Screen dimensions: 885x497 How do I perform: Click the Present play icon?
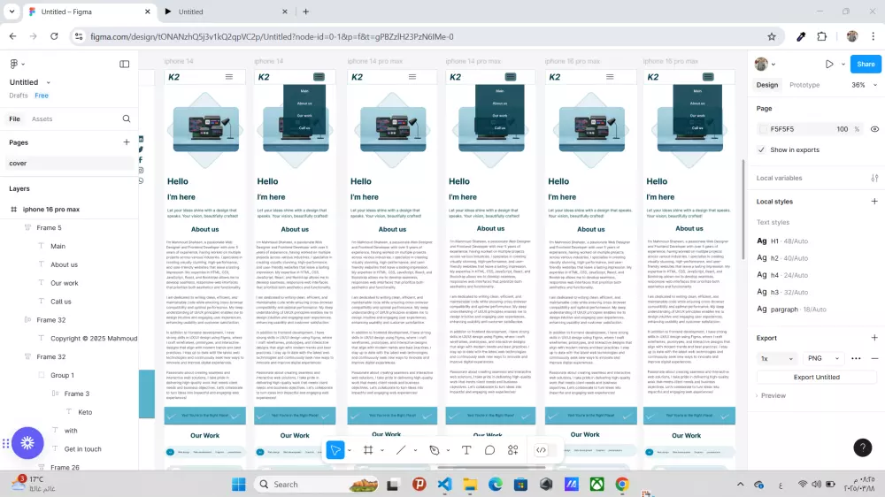click(x=829, y=65)
